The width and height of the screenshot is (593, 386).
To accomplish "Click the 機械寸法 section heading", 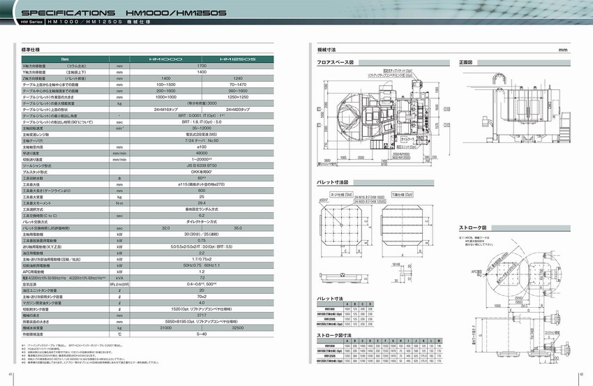I will pyautogui.click(x=326, y=50).
